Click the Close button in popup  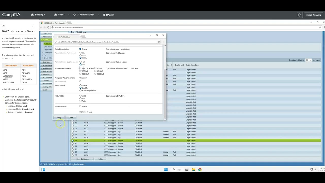[71, 118]
